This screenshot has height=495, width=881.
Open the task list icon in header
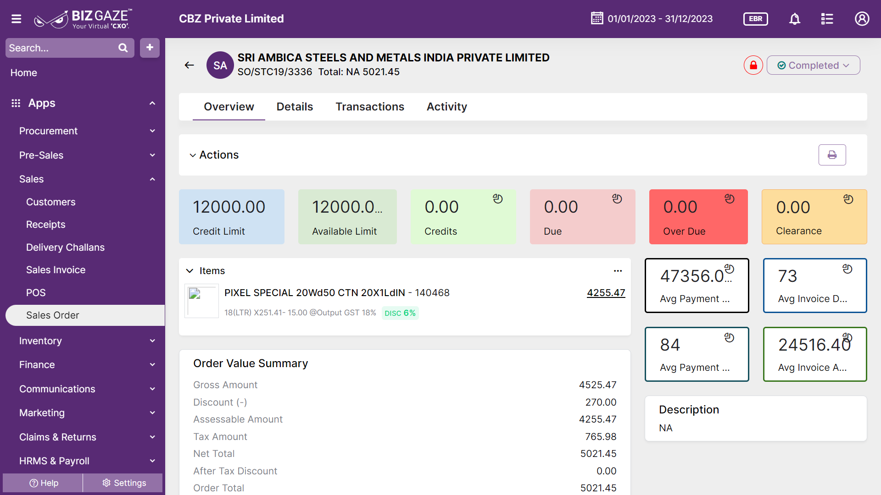[x=827, y=19]
